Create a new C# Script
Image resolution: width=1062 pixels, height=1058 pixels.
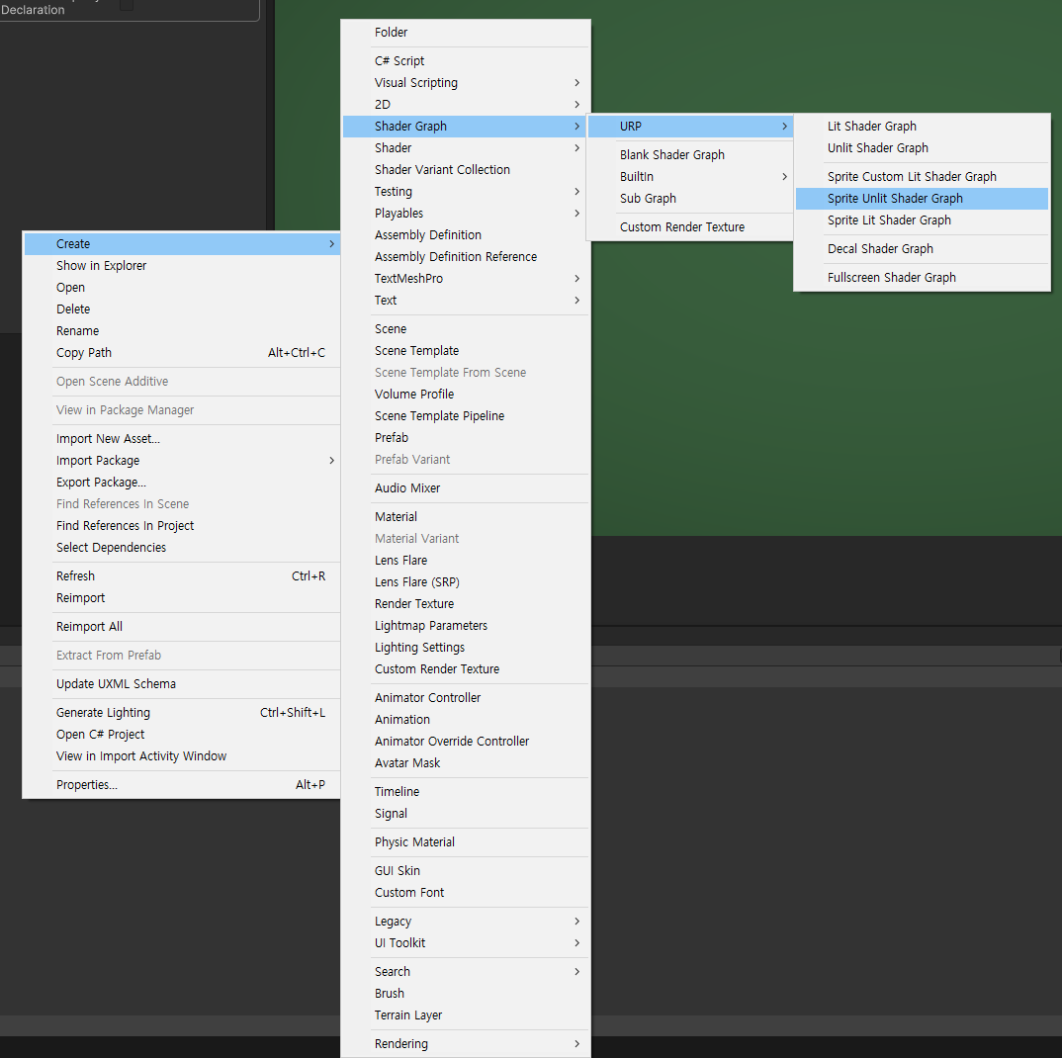tap(466, 61)
